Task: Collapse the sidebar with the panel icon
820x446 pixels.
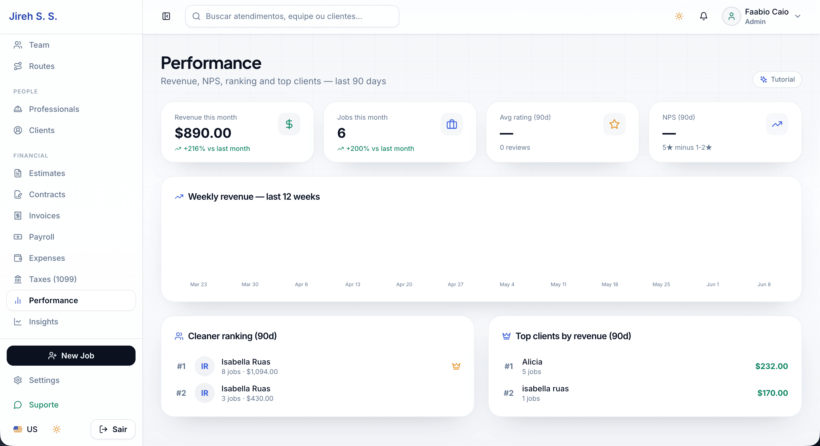Action: pos(166,16)
